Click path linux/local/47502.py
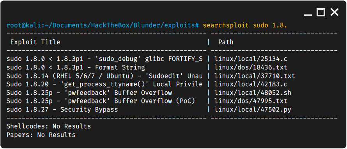 pyautogui.click(x=253, y=110)
